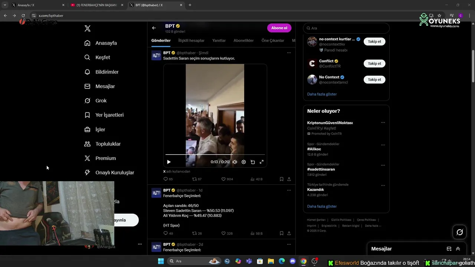Click the Ara search field
The height and width of the screenshot is (267, 475).
click(346, 28)
